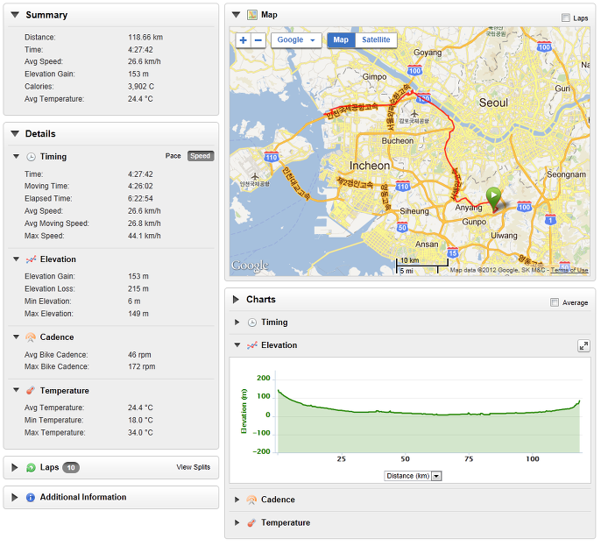Click the Calories value 3,902 C

[x=141, y=87]
